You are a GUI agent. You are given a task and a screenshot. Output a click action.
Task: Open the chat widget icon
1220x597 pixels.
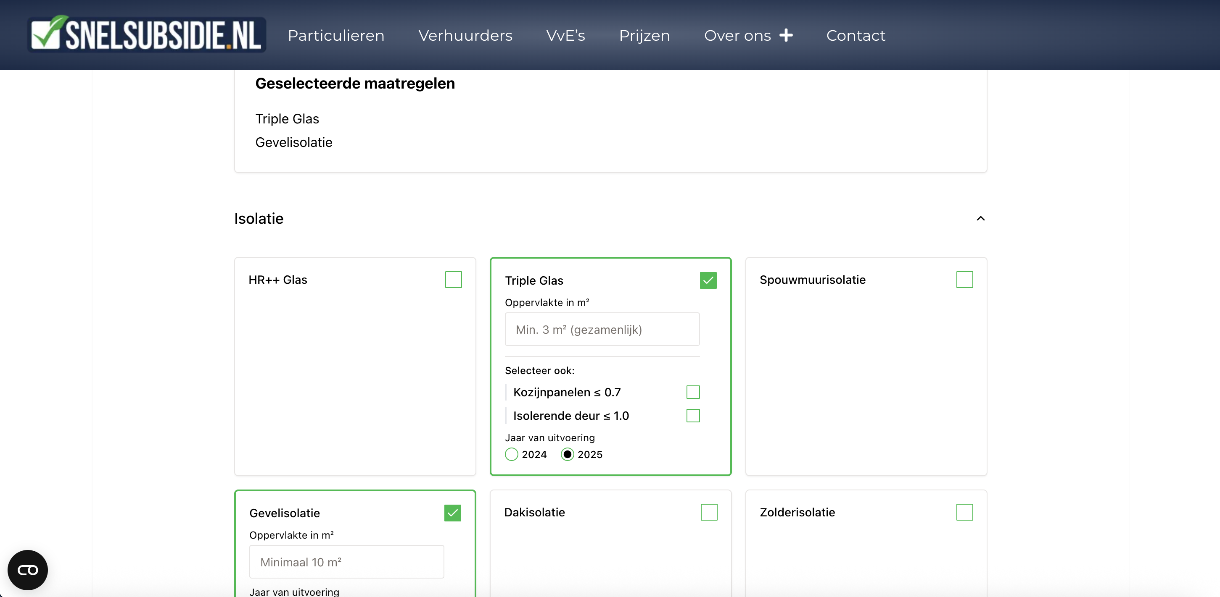[x=27, y=570]
